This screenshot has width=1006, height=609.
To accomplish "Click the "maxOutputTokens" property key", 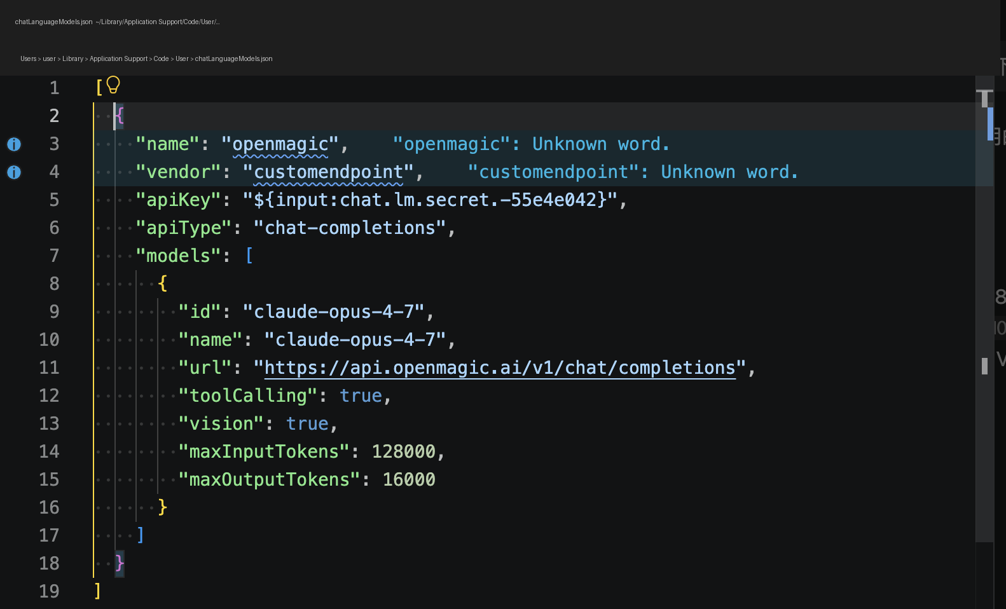I will [x=270, y=480].
